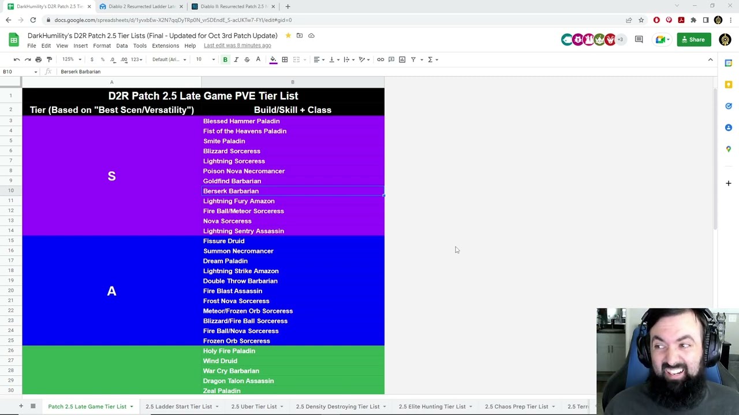Switch to Diablo 2 Resurrected Ladder browser tab
This screenshot has width=739, height=415.
click(x=142, y=6)
